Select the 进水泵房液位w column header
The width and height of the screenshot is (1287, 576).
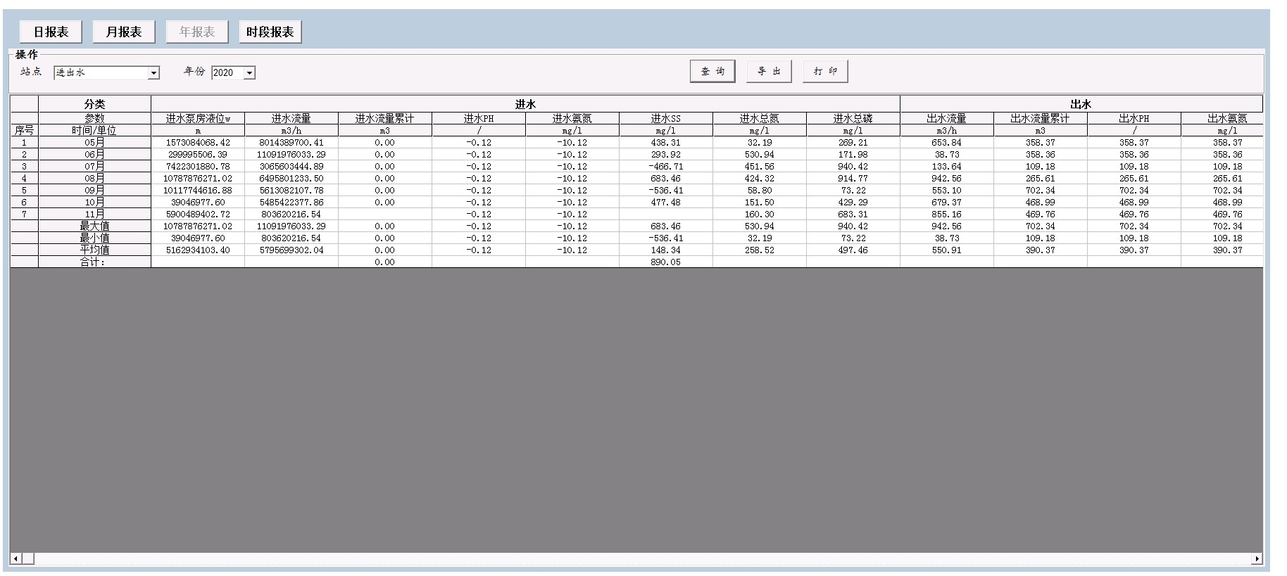(198, 118)
